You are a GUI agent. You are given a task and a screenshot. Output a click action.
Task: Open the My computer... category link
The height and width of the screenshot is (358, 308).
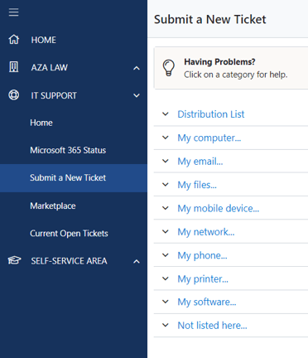209,138
